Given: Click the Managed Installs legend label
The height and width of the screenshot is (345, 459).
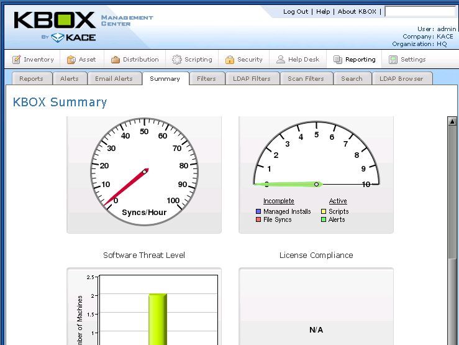Looking at the screenshot, I should [287, 211].
